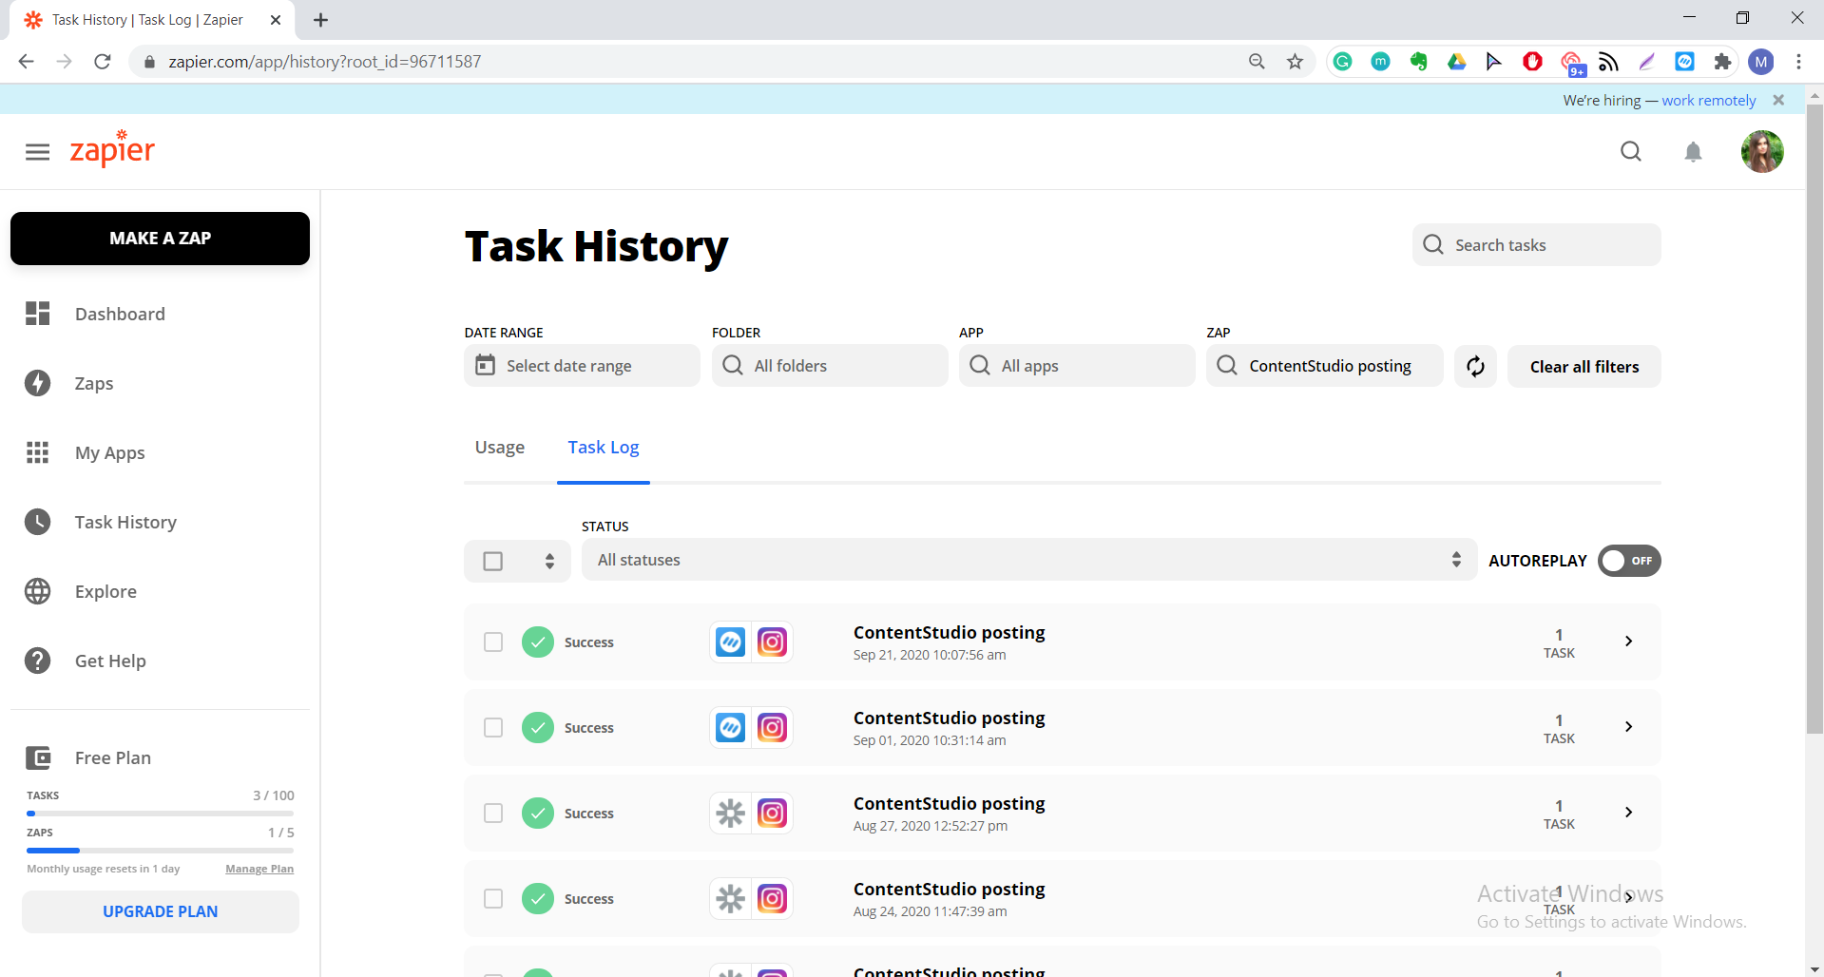Click Zapier asterisk icon in Aug 24 task
1824x977 pixels.
pos(730,899)
